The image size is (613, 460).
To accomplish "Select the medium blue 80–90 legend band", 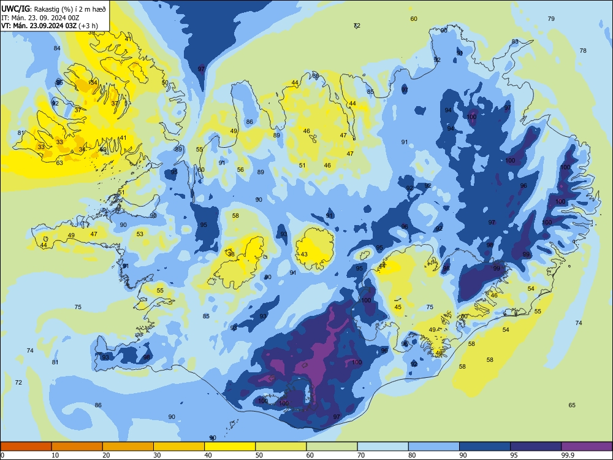I will 434,447.
